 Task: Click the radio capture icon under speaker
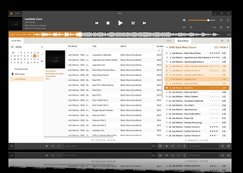tap(184, 27)
